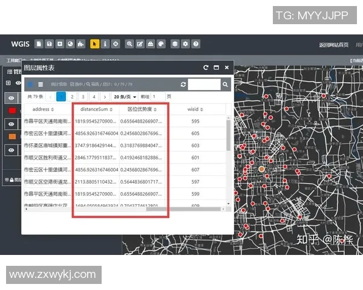Go to next page with right chevron
This screenshot has height=290, width=363.
(105, 97)
